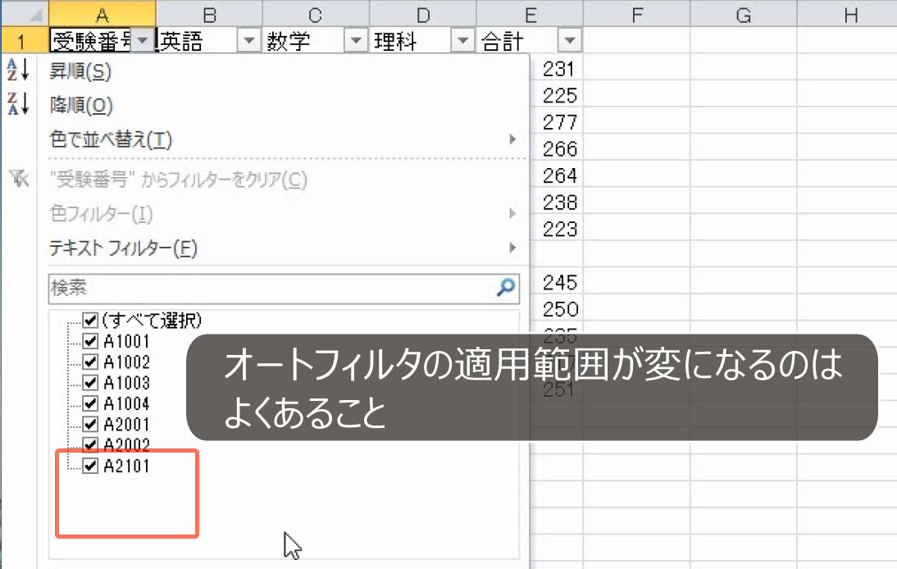Image resolution: width=897 pixels, height=569 pixels.
Task: Click the ascending sort A-Z icon
Action: [x=18, y=70]
